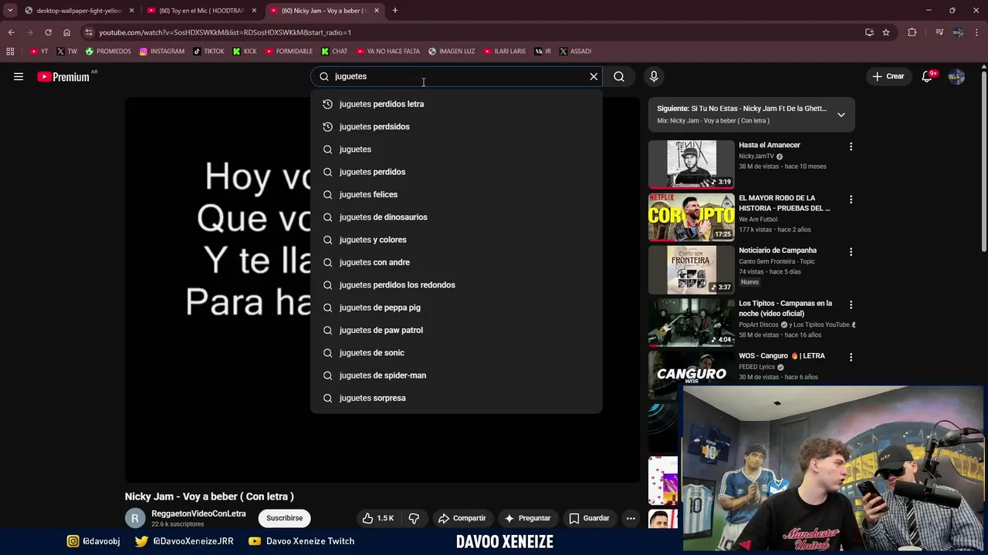This screenshot has width=988, height=555.
Task: Open YouTube notifications bell
Action: pos(927,76)
